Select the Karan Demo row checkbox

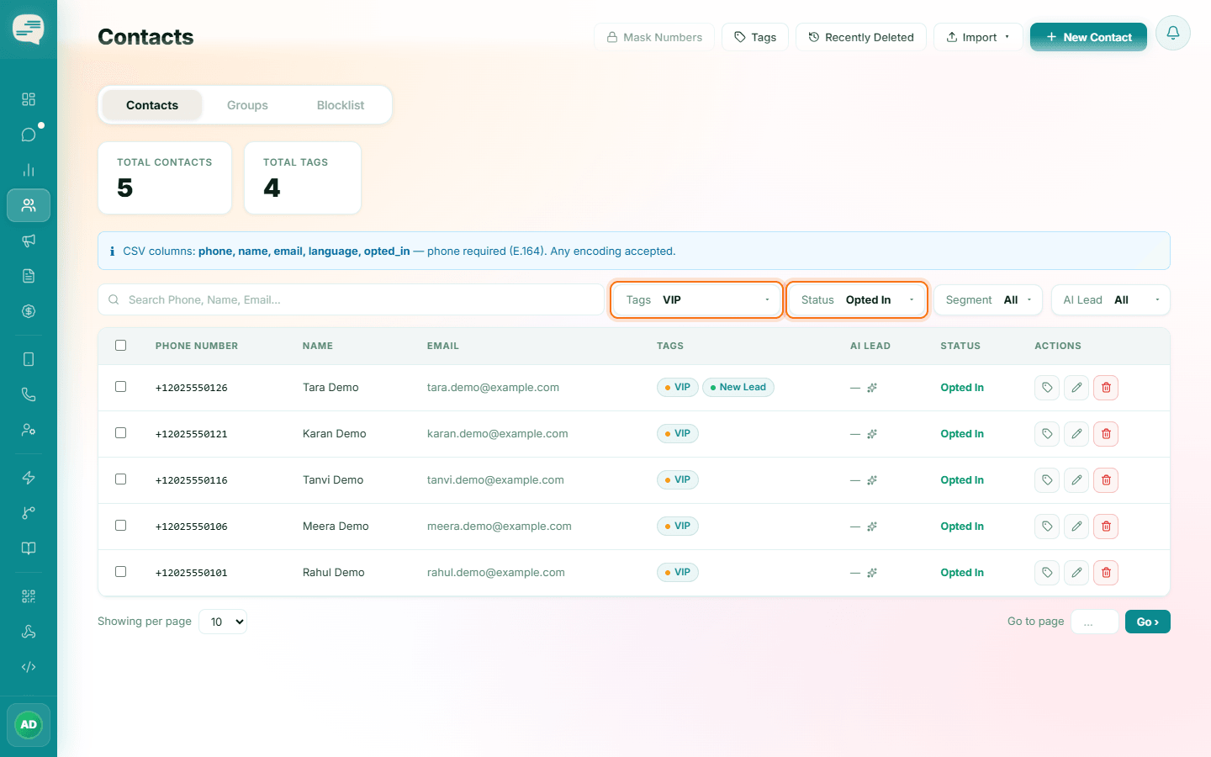point(120,433)
